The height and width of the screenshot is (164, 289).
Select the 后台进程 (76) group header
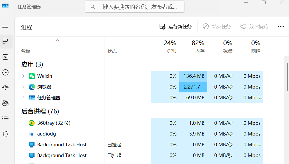40,111
